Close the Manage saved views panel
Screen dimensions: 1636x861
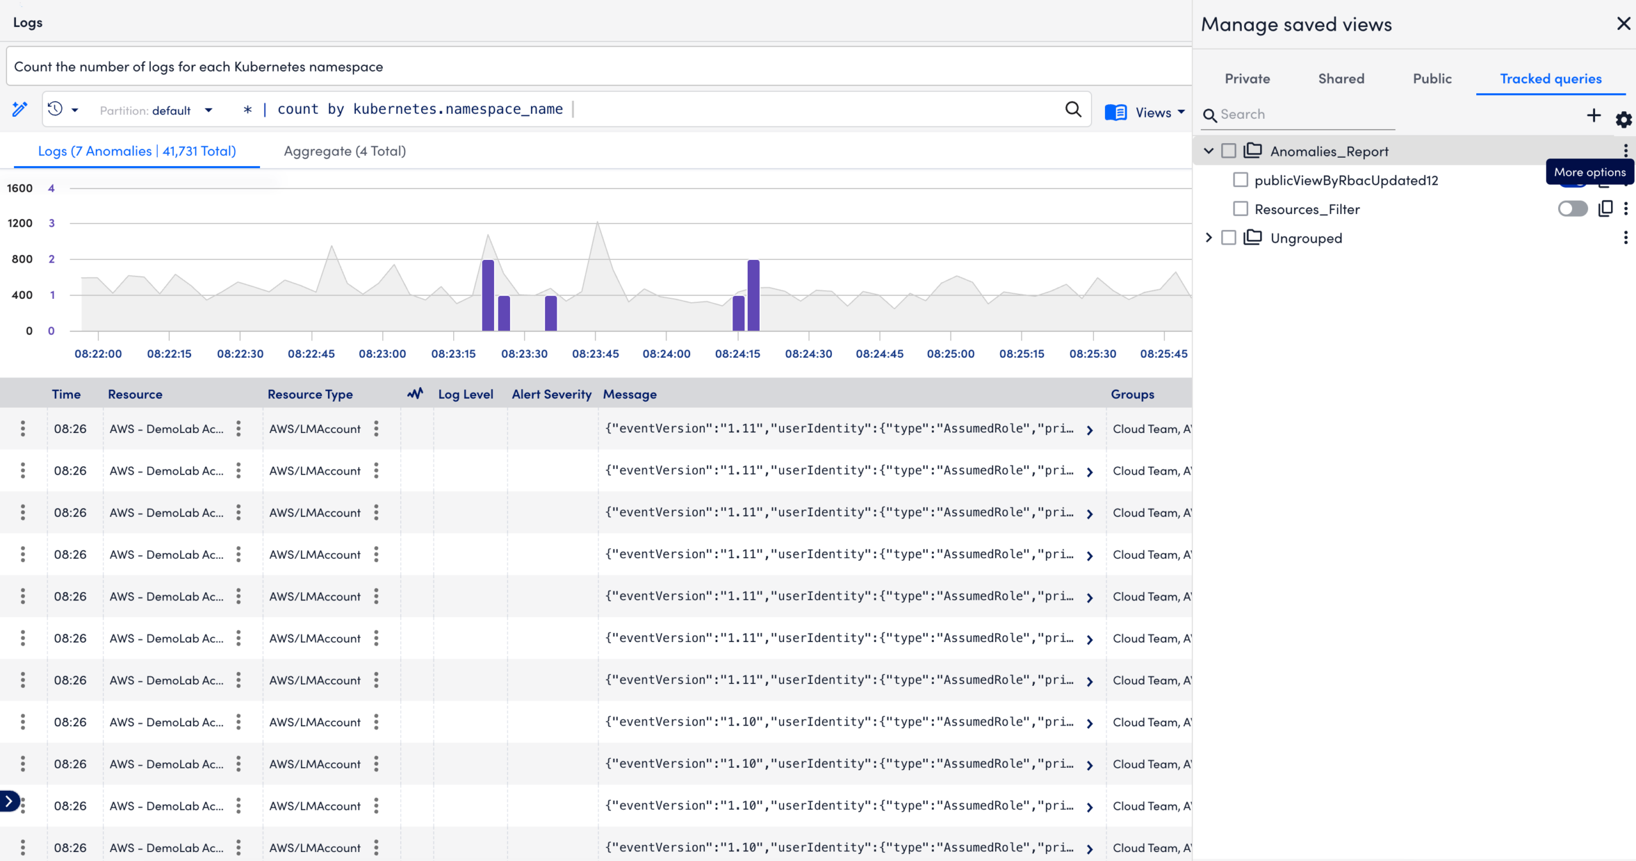click(x=1623, y=24)
